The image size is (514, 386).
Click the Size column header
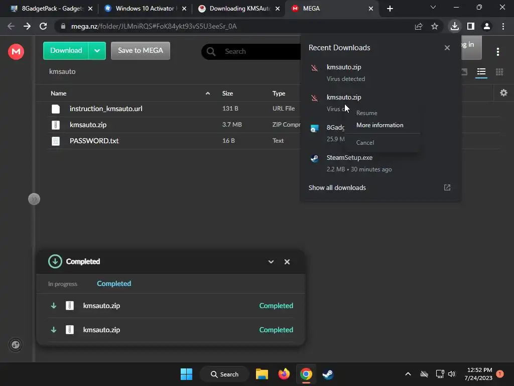tap(227, 93)
